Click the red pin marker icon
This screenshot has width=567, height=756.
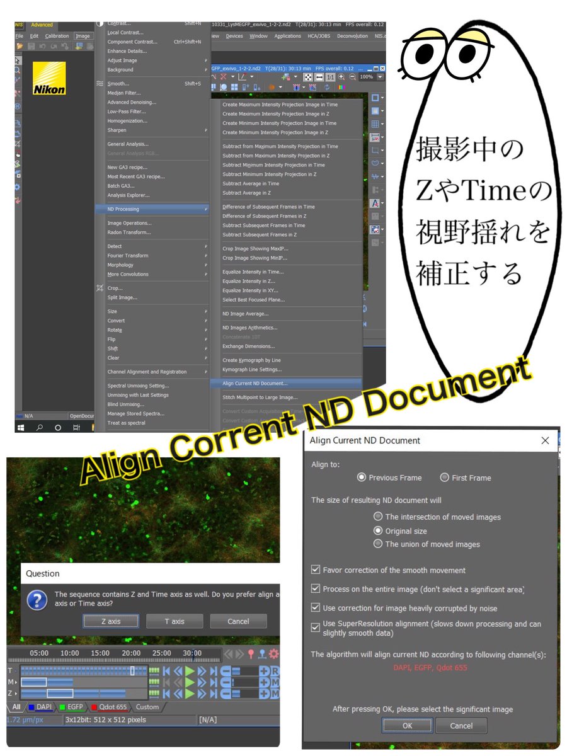[x=250, y=654]
